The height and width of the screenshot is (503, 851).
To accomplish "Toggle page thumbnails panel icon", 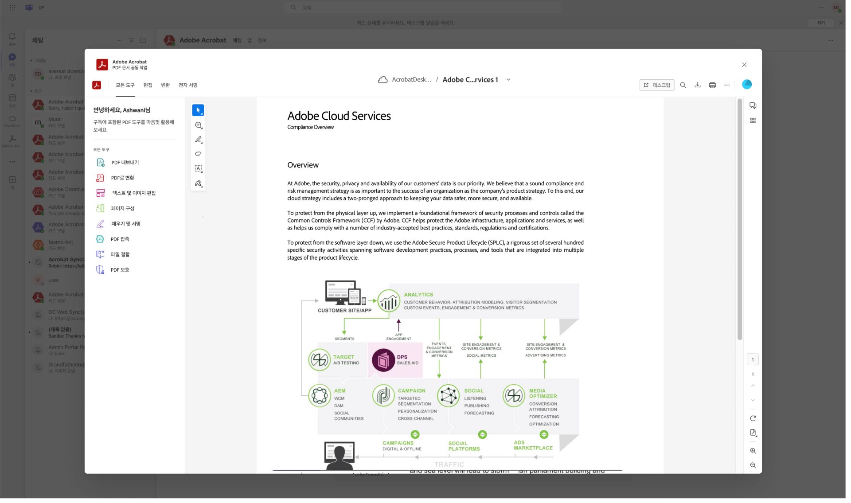I will pos(753,120).
